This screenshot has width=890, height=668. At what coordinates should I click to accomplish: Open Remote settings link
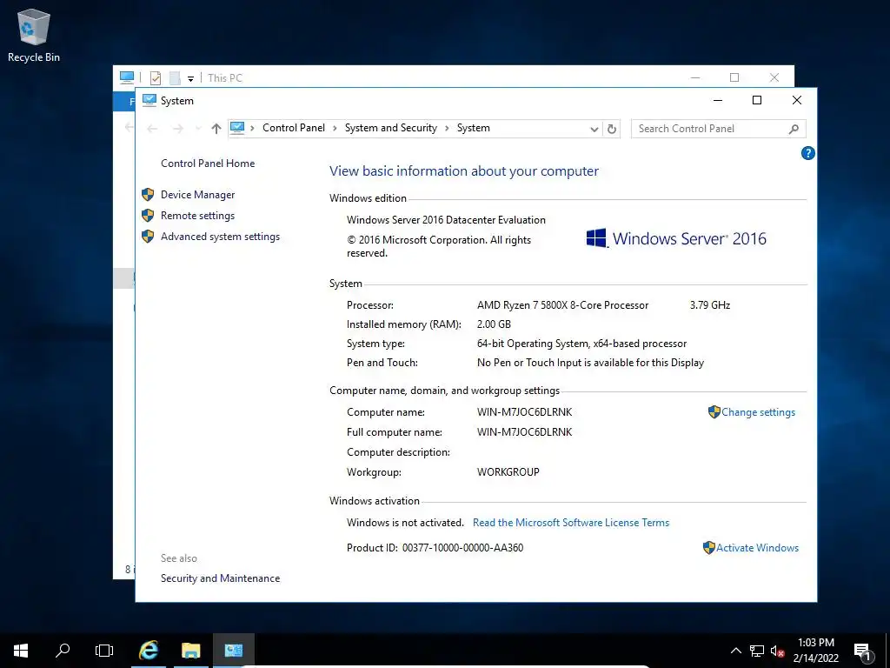click(197, 216)
